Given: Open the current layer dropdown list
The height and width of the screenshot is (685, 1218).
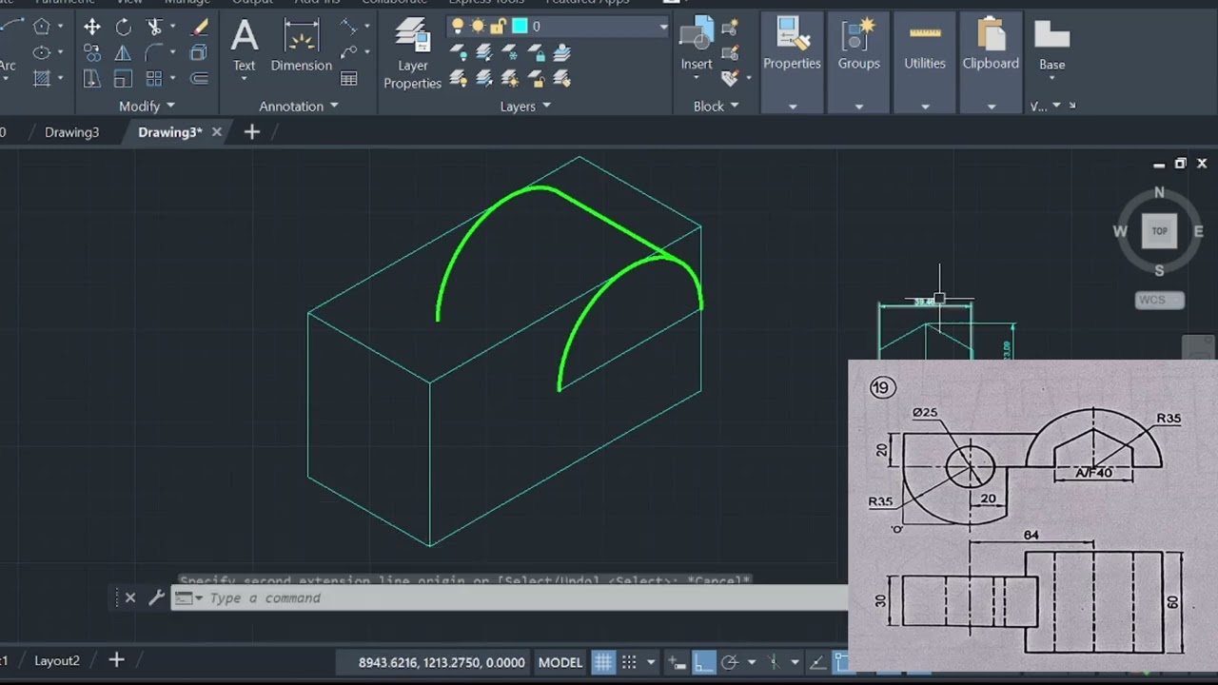Looking at the screenshot, I should [663, 27].
